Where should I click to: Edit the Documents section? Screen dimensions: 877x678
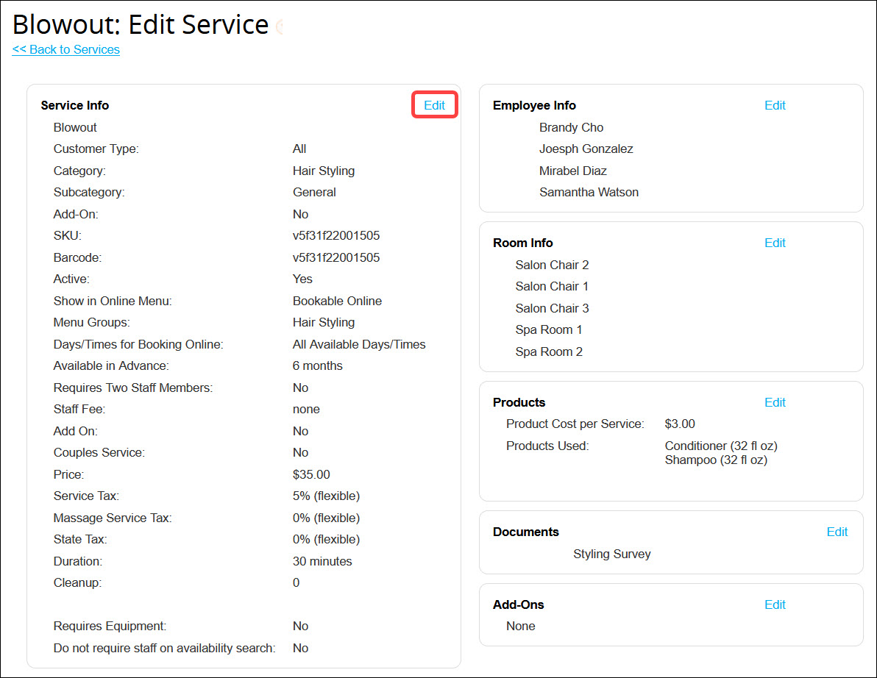[837, 532]
